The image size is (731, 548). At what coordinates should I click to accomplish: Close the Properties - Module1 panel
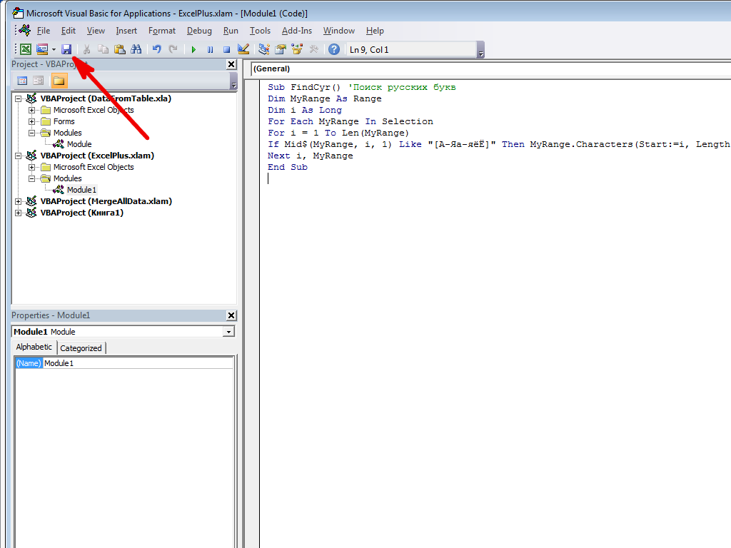(231, 315)
